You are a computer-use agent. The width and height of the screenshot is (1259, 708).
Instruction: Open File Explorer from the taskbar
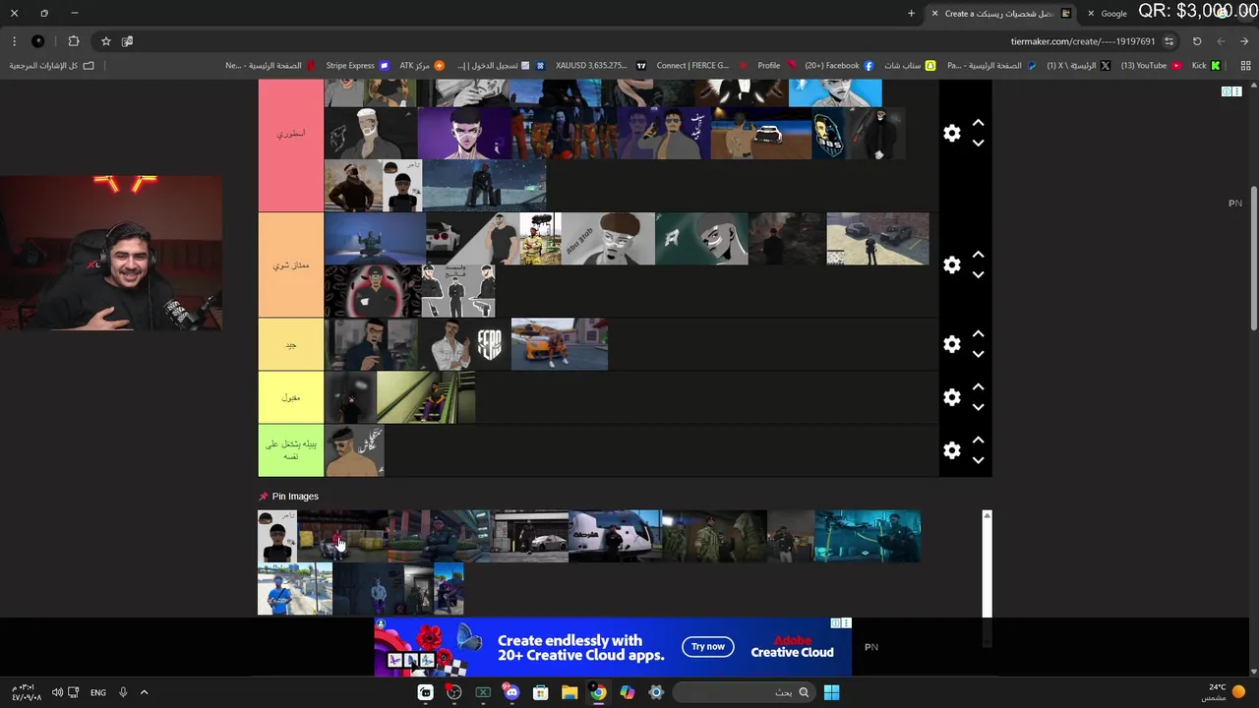pos(570,692)
